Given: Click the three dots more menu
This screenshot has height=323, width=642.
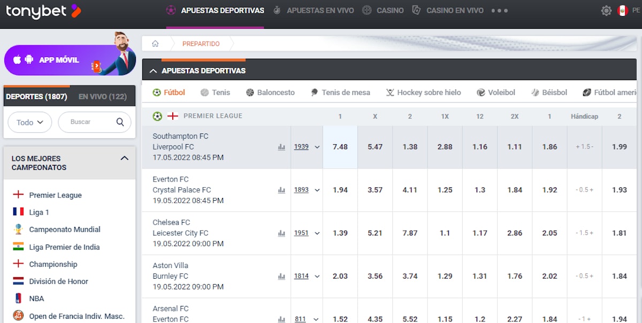Looking at the screenshot, I should tap(499, 11).
